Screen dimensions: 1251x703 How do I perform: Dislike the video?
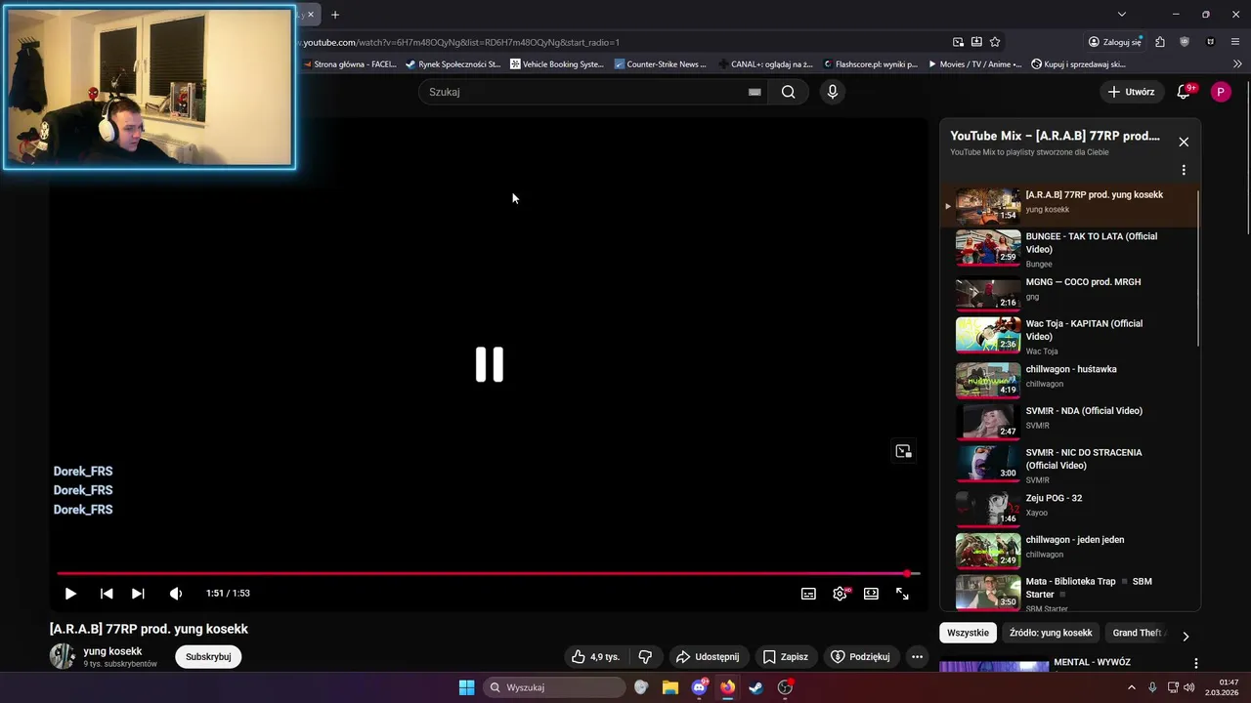[x=645, y=657]
